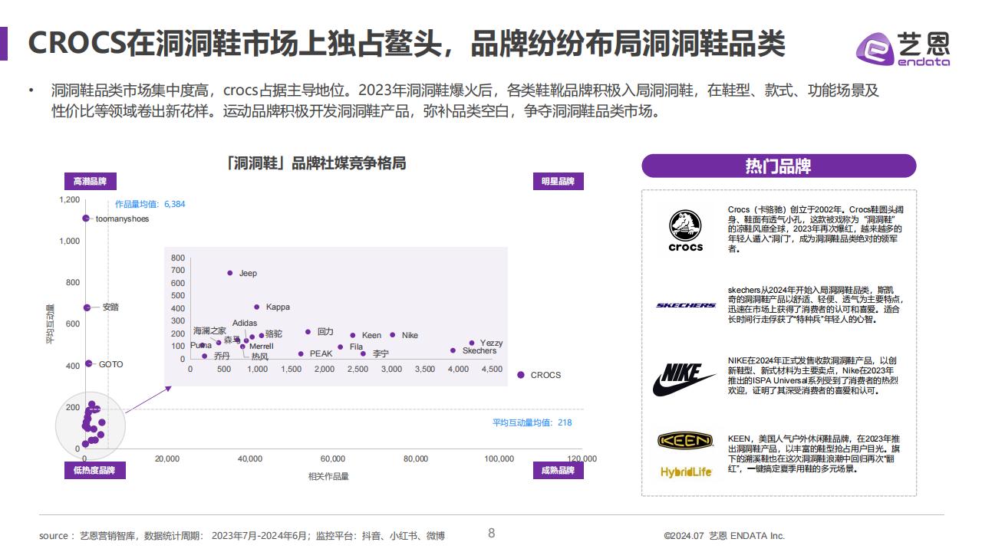Click the page number 8
982x552 pixels.
(492, 533)
